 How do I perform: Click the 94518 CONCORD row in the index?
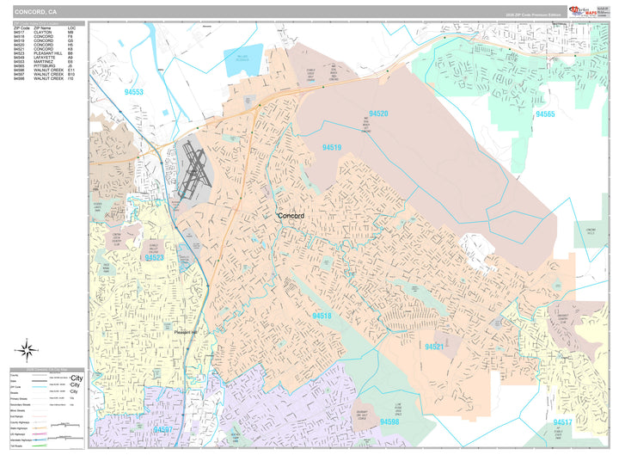(44, 36)
